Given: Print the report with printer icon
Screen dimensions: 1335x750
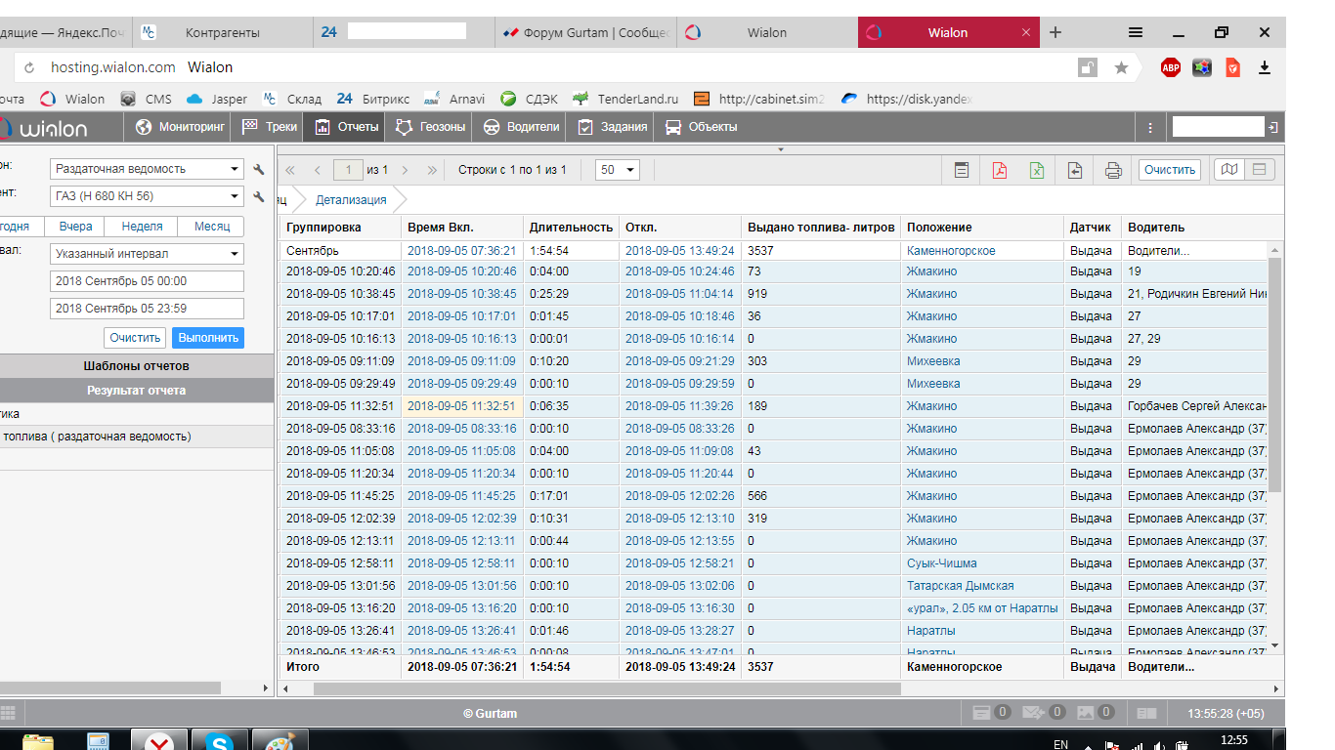Looking at the screenshot, I should [1113, 170].
